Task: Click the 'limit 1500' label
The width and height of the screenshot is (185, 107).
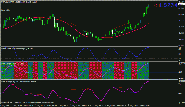Action: (6, 10)
